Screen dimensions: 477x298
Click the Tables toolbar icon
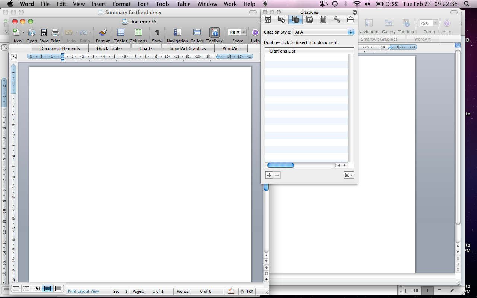pos(121,32)
